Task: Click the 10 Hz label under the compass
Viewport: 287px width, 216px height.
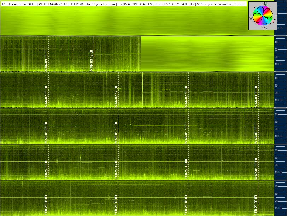Action: point(279,28)
